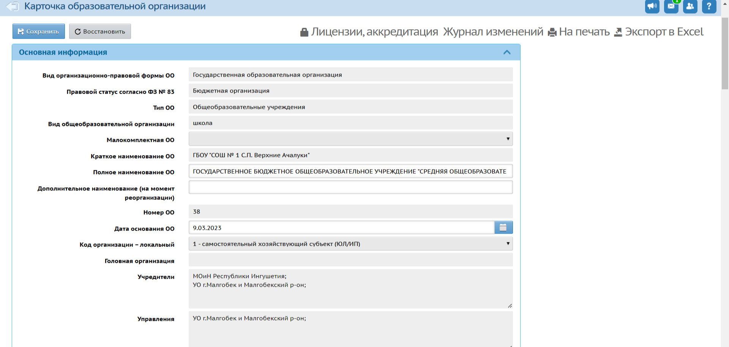
Task: Open the mail messages icon
Action: 671,6
